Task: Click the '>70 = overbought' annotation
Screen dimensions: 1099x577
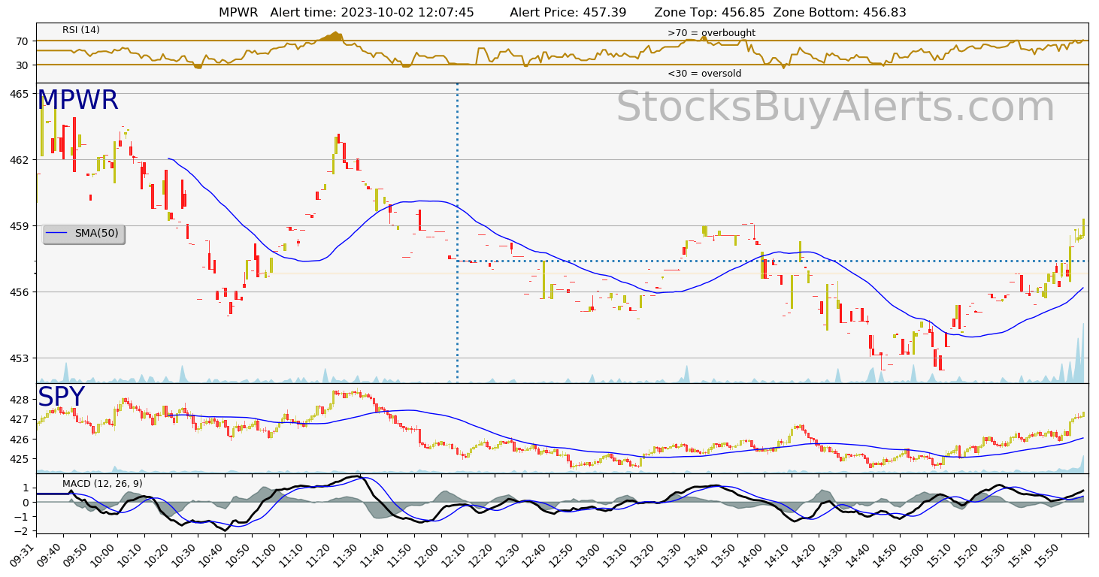Action: (x=711, y=33)
